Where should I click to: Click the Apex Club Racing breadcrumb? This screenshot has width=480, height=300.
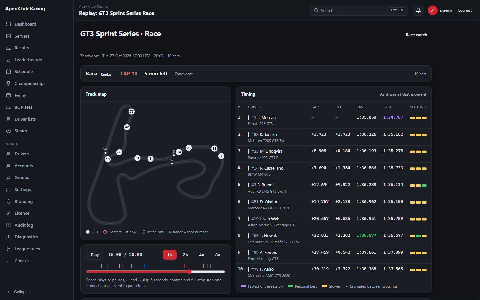(x=93, y=6)
